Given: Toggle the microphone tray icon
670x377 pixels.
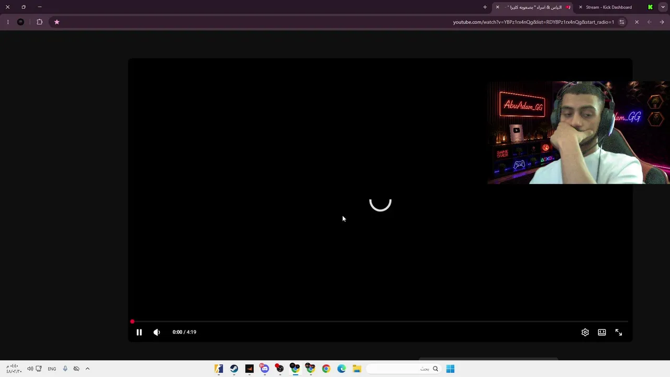Looking at the screenshot, I should 65,369.
